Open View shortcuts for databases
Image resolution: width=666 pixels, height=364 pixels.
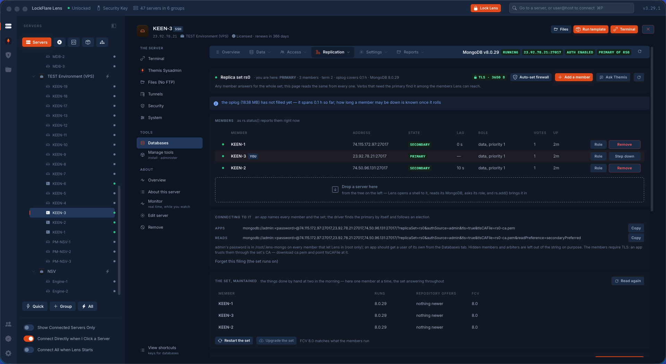click(x=170, y=350)
